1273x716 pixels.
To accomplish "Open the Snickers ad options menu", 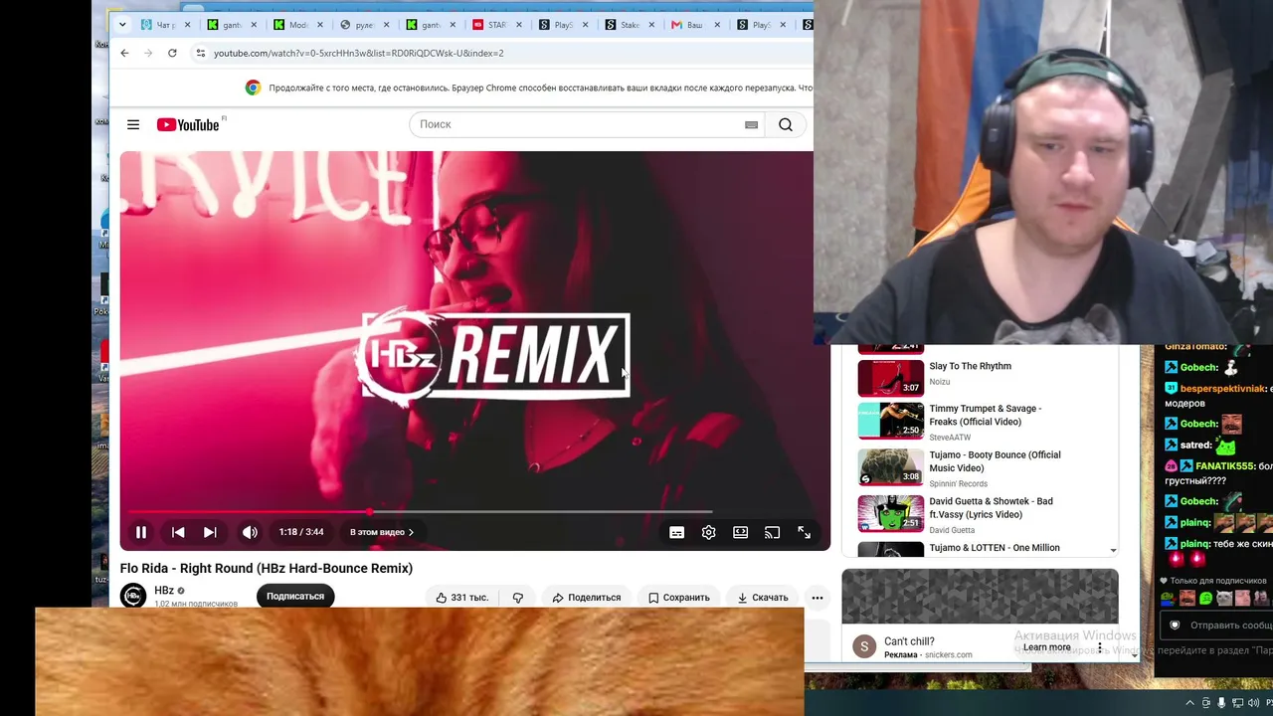I will tap(1099, 647).
